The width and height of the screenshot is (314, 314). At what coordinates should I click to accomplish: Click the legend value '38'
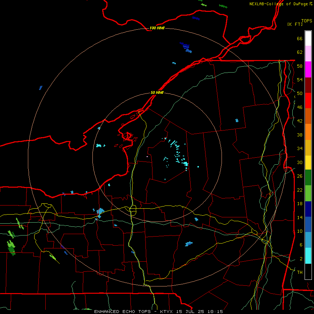300,135
